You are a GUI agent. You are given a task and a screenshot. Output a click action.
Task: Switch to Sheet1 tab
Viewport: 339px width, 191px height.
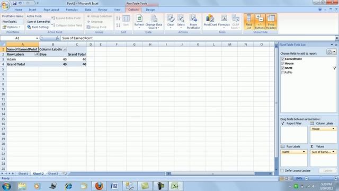23,173
